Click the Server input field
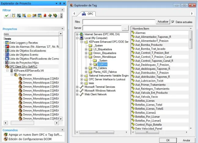Viewport: 198px width, 143px height. click(x=102, y=28)
